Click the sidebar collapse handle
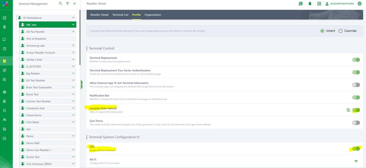 pyautogui.click(x=82, y=85)
